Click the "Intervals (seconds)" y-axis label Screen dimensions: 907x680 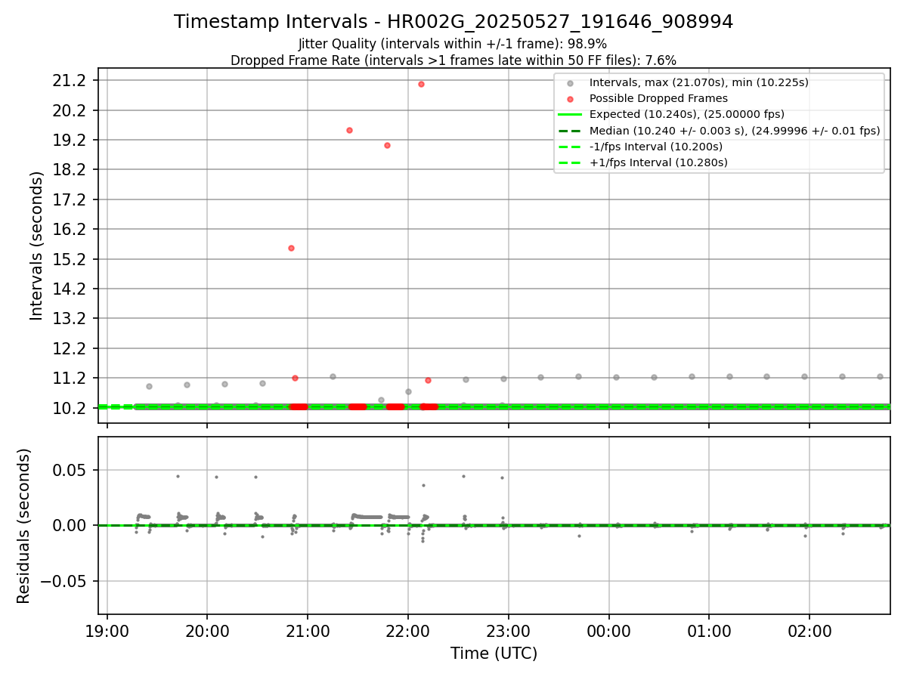click(x=36, y=246)
